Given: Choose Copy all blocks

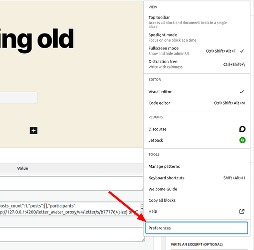Looking at the screenshot, I should pyautogui.click(x=197, y=200).
